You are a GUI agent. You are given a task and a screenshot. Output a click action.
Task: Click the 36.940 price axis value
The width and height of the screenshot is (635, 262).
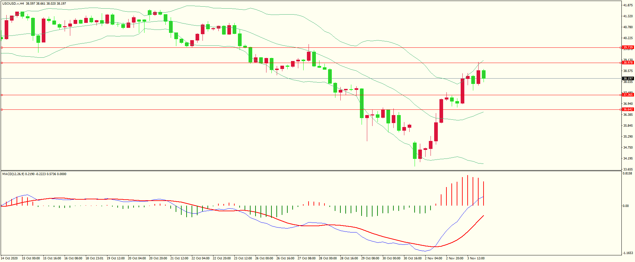(628, 104)
